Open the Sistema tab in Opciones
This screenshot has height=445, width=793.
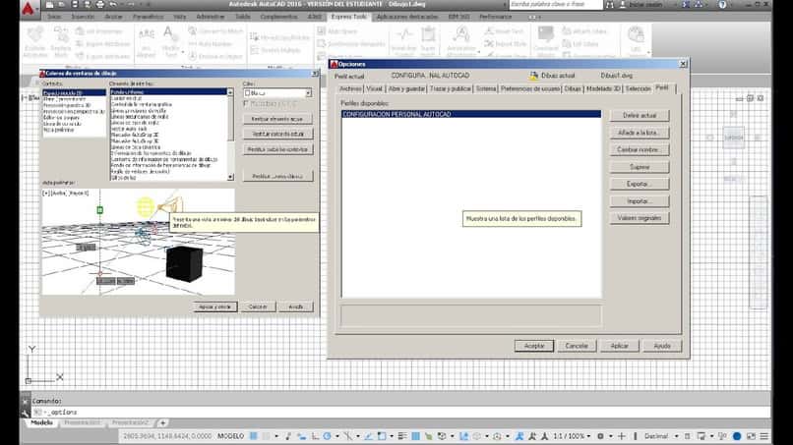click(x=486, y=88)
